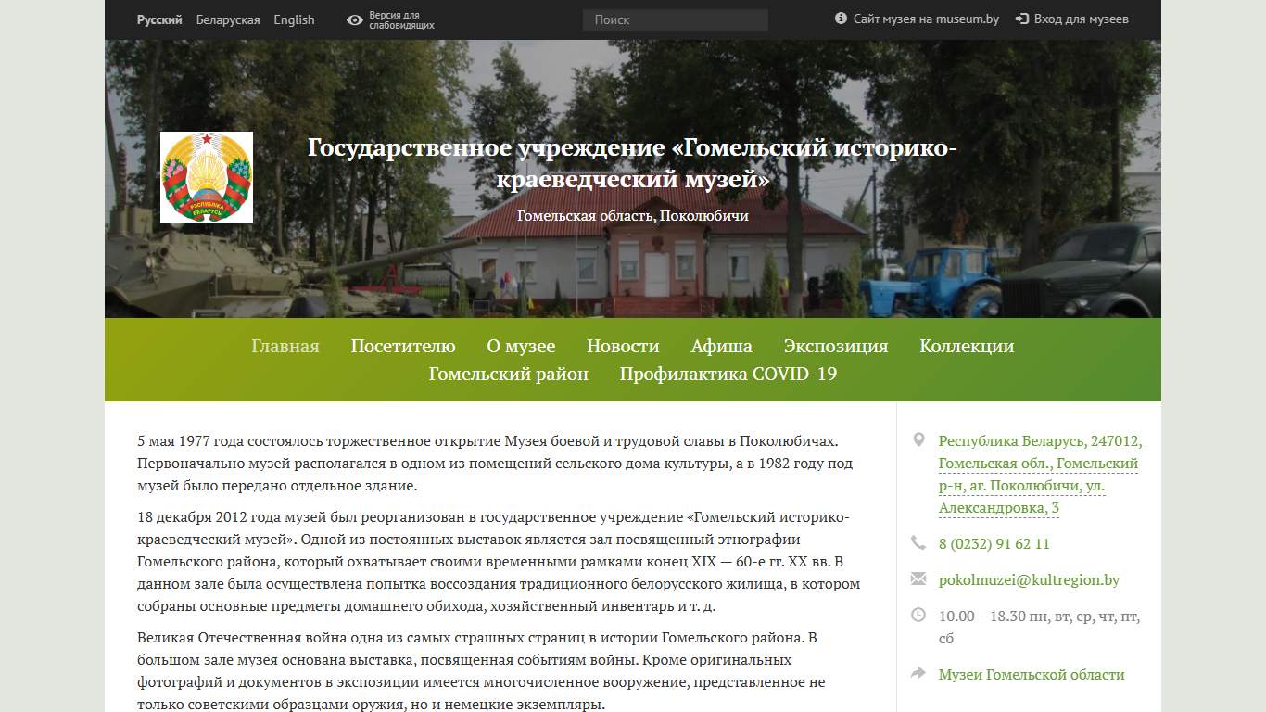The image size is (1266, 712).
Task: Click the Belarus coat of arms logo
Action: tap(207, 177)
